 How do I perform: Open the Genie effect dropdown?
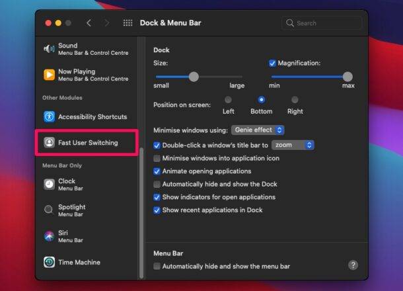[x=258, y=130]
